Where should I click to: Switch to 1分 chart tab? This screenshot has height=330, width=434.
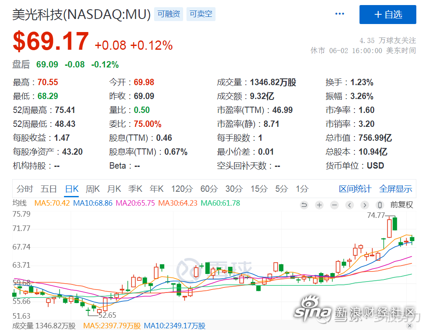point(302,189)
